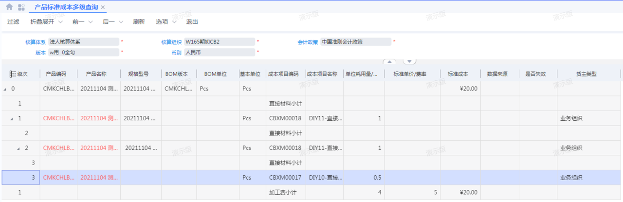Viewport: 623px width, 202px height.
Task: Click the 过滤 button
Action: tap(13, 22)
